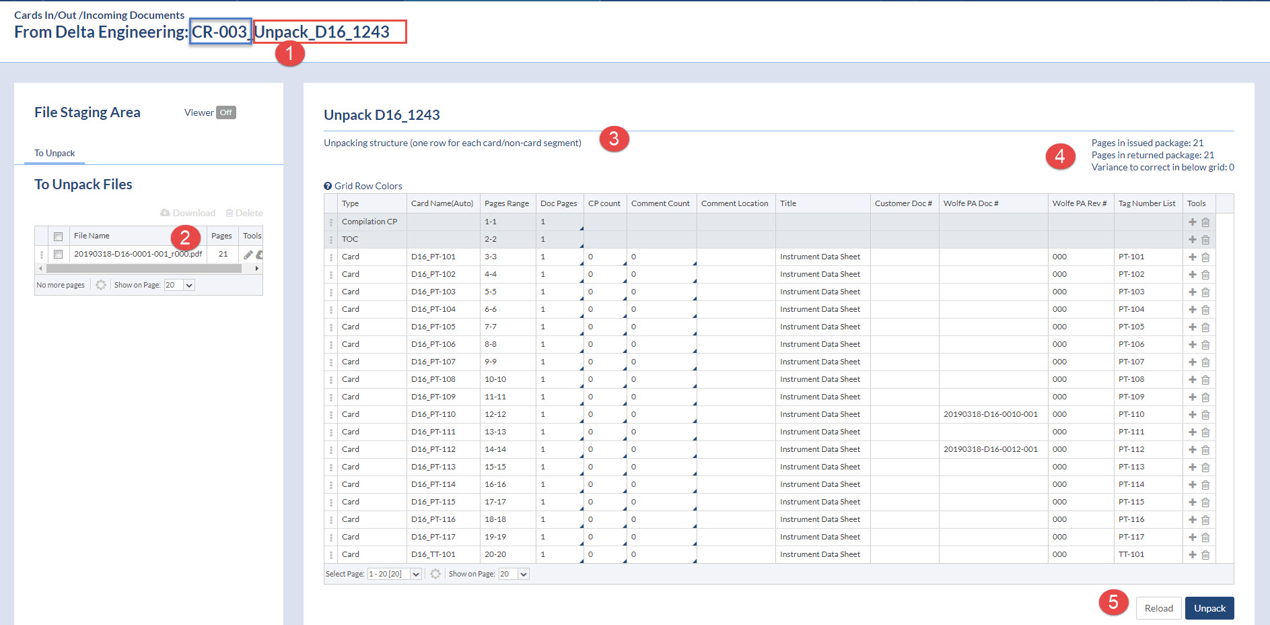
Task: Click the Customer Doc # cell for D16_PT-111
Action: tap(905, 432)
